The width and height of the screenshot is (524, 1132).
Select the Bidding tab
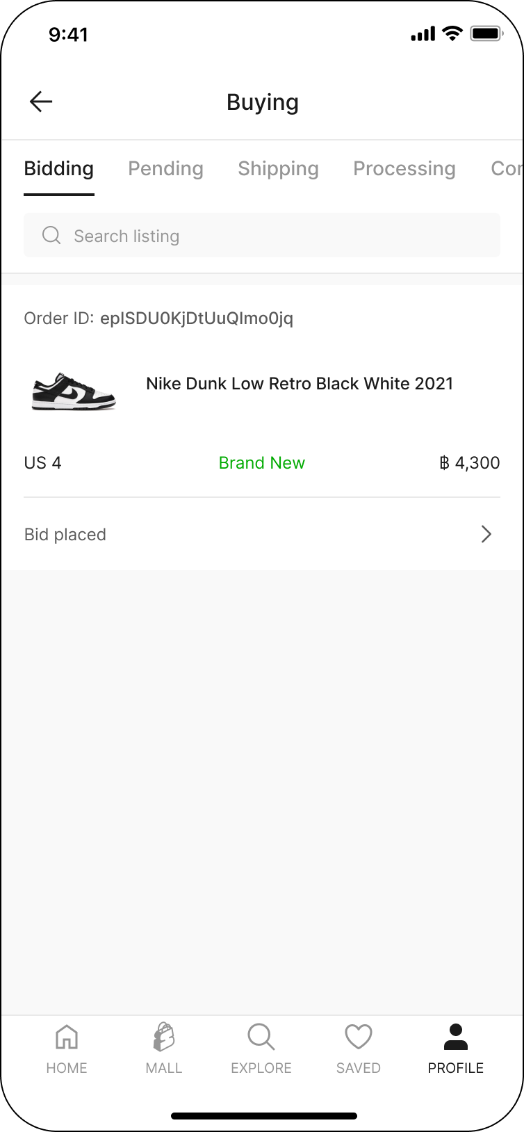point(59,168)
